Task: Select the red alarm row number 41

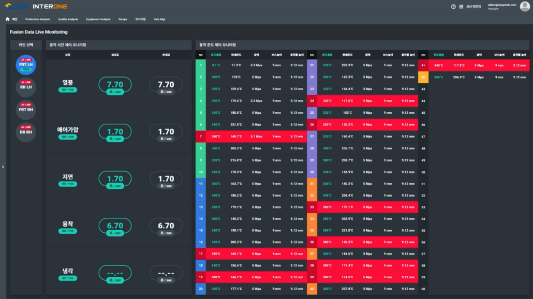Action: [474, 65]
